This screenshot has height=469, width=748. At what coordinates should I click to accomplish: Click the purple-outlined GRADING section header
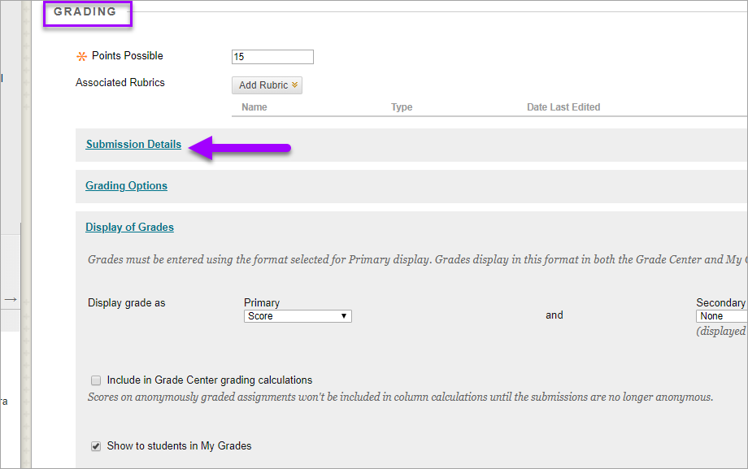pyautogui.click(x=87, y=12)
